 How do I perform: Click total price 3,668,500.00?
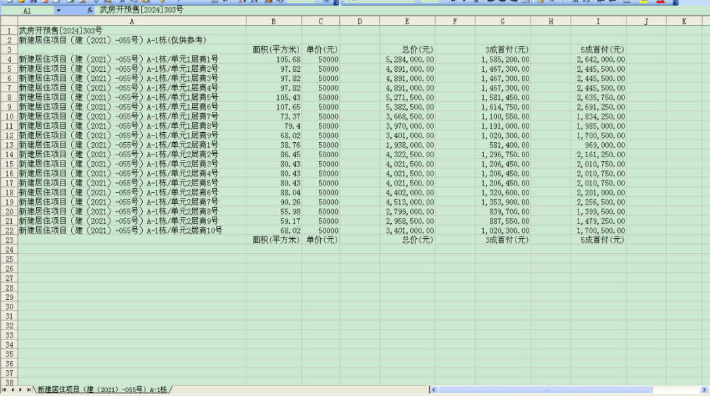click(407, 116)
